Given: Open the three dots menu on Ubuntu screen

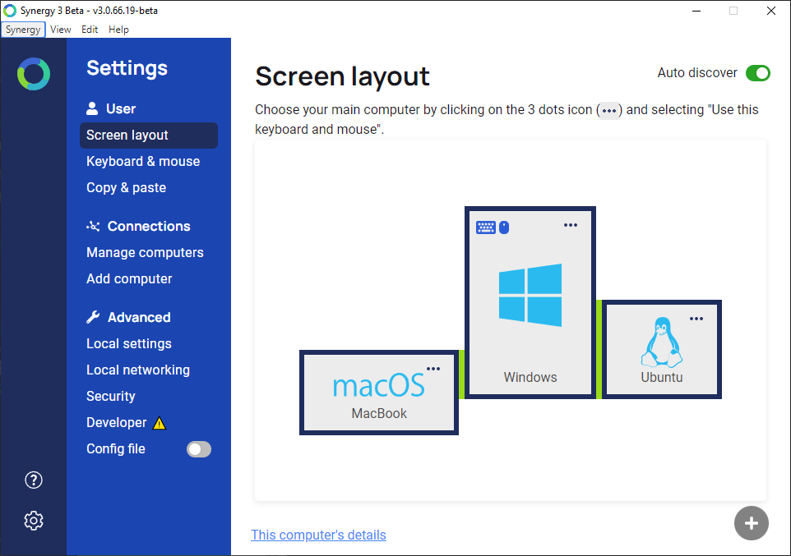Looking at the screenshot, I should [696, 319].
